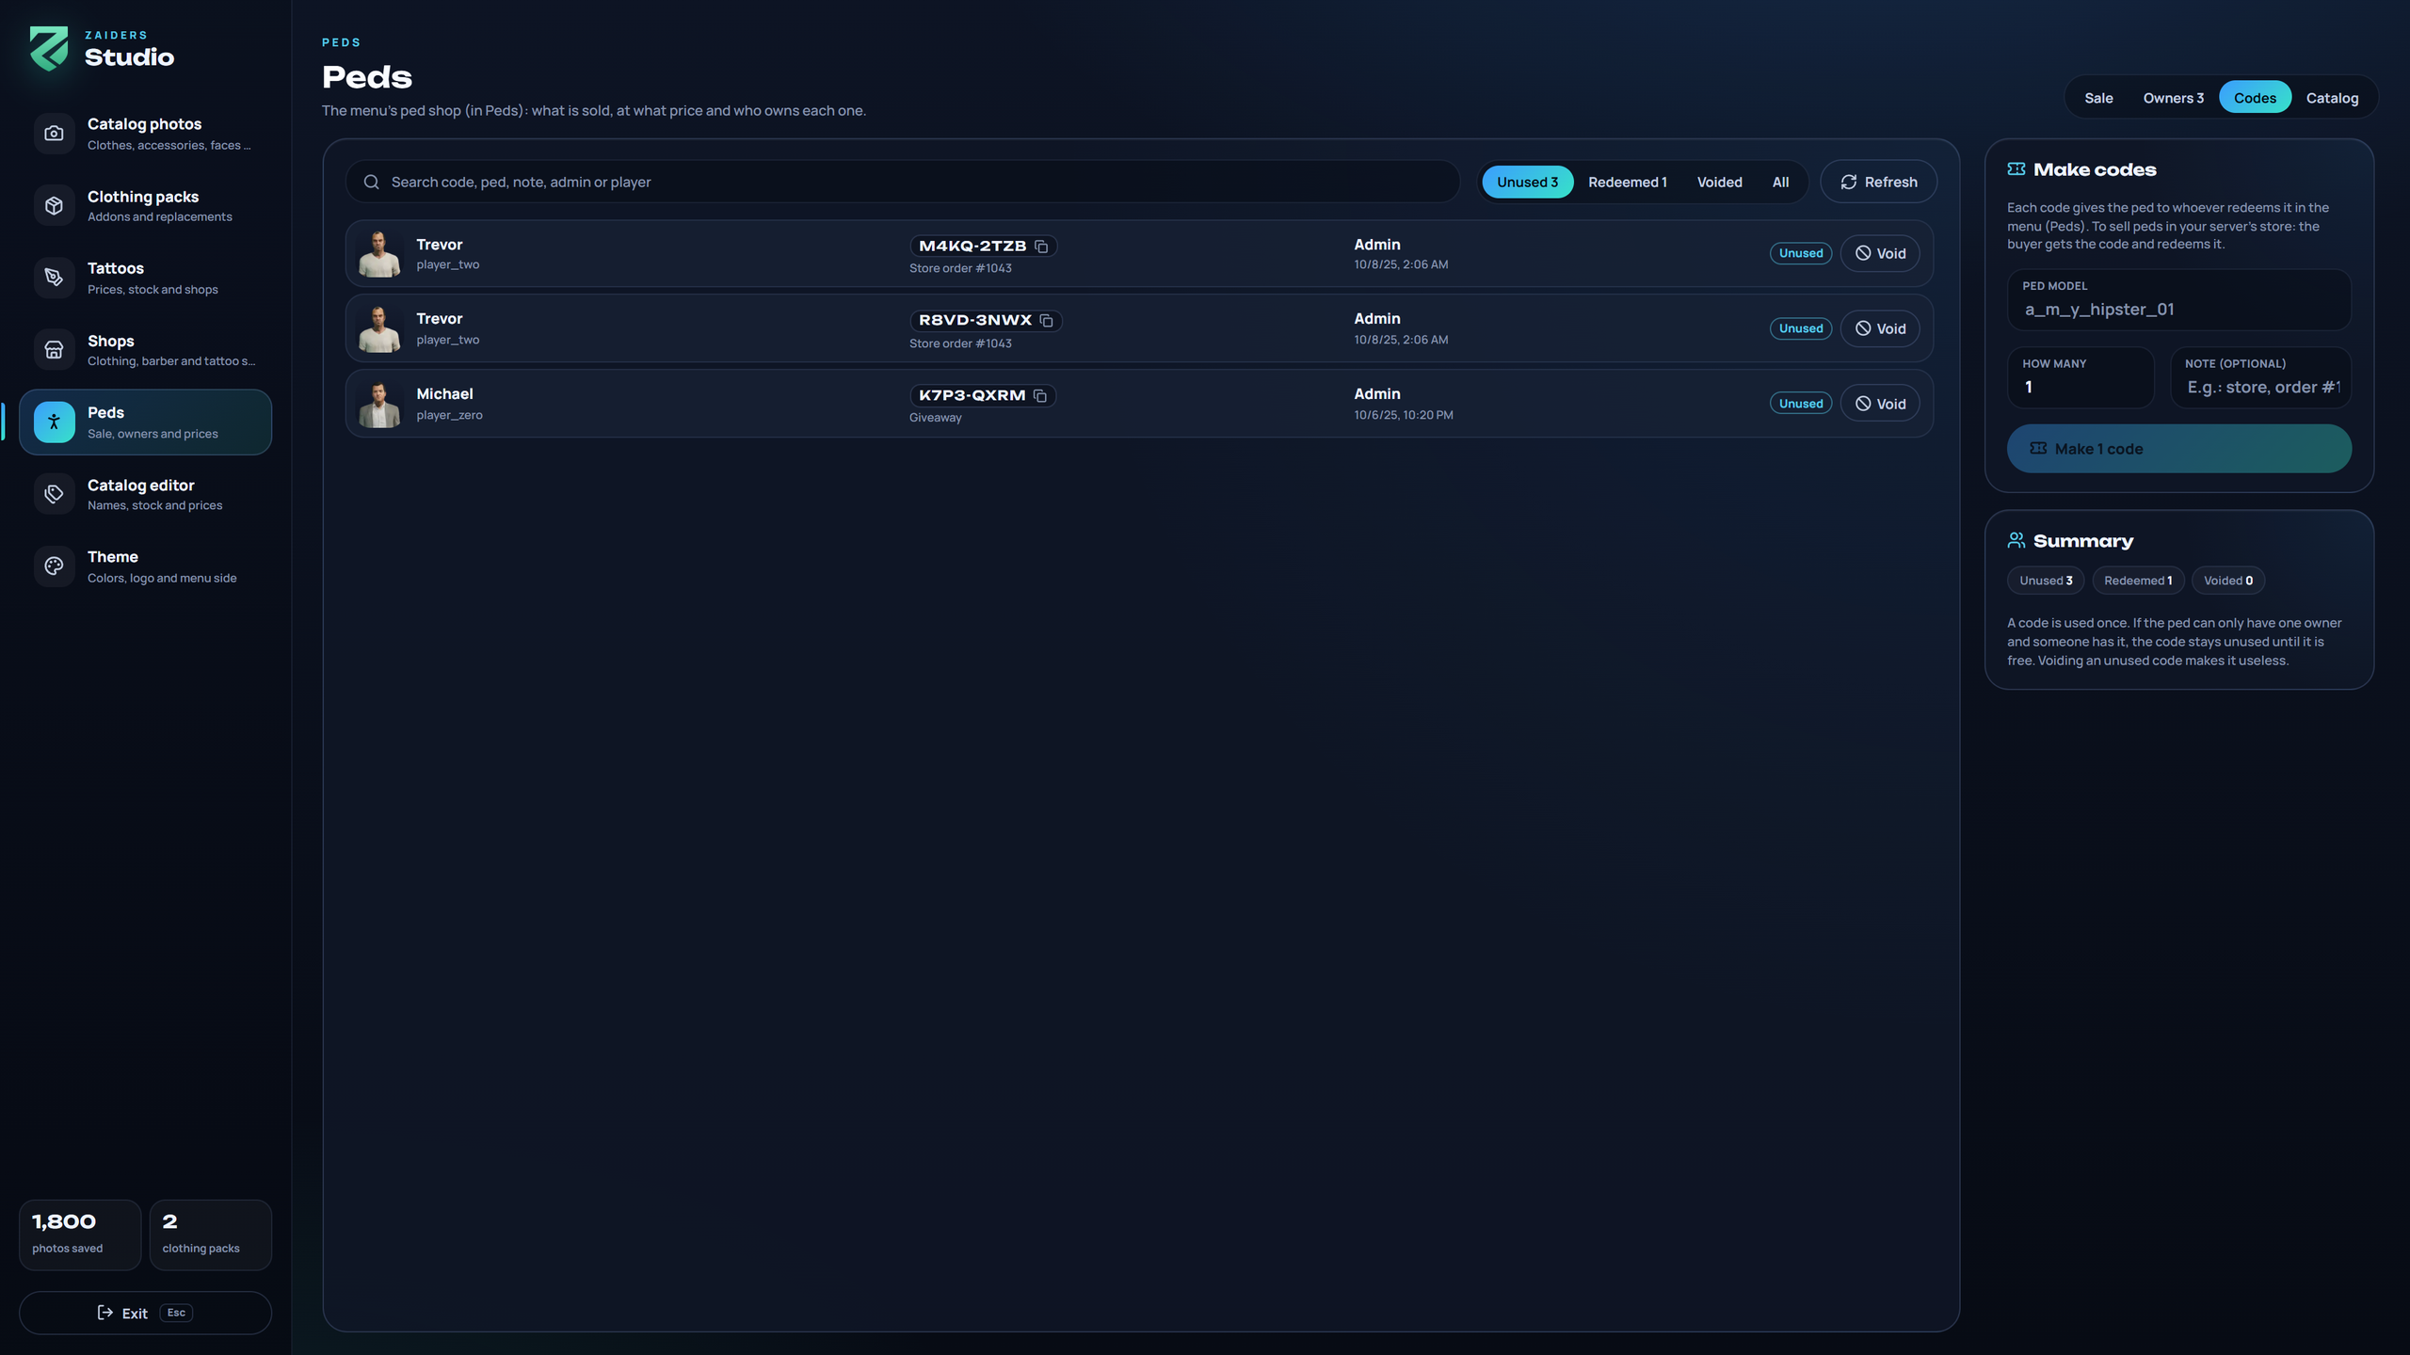Viewport: 2410px width, 1355px height.
Task: Open the Owners 3 tab
Action: coord(2173,98)
